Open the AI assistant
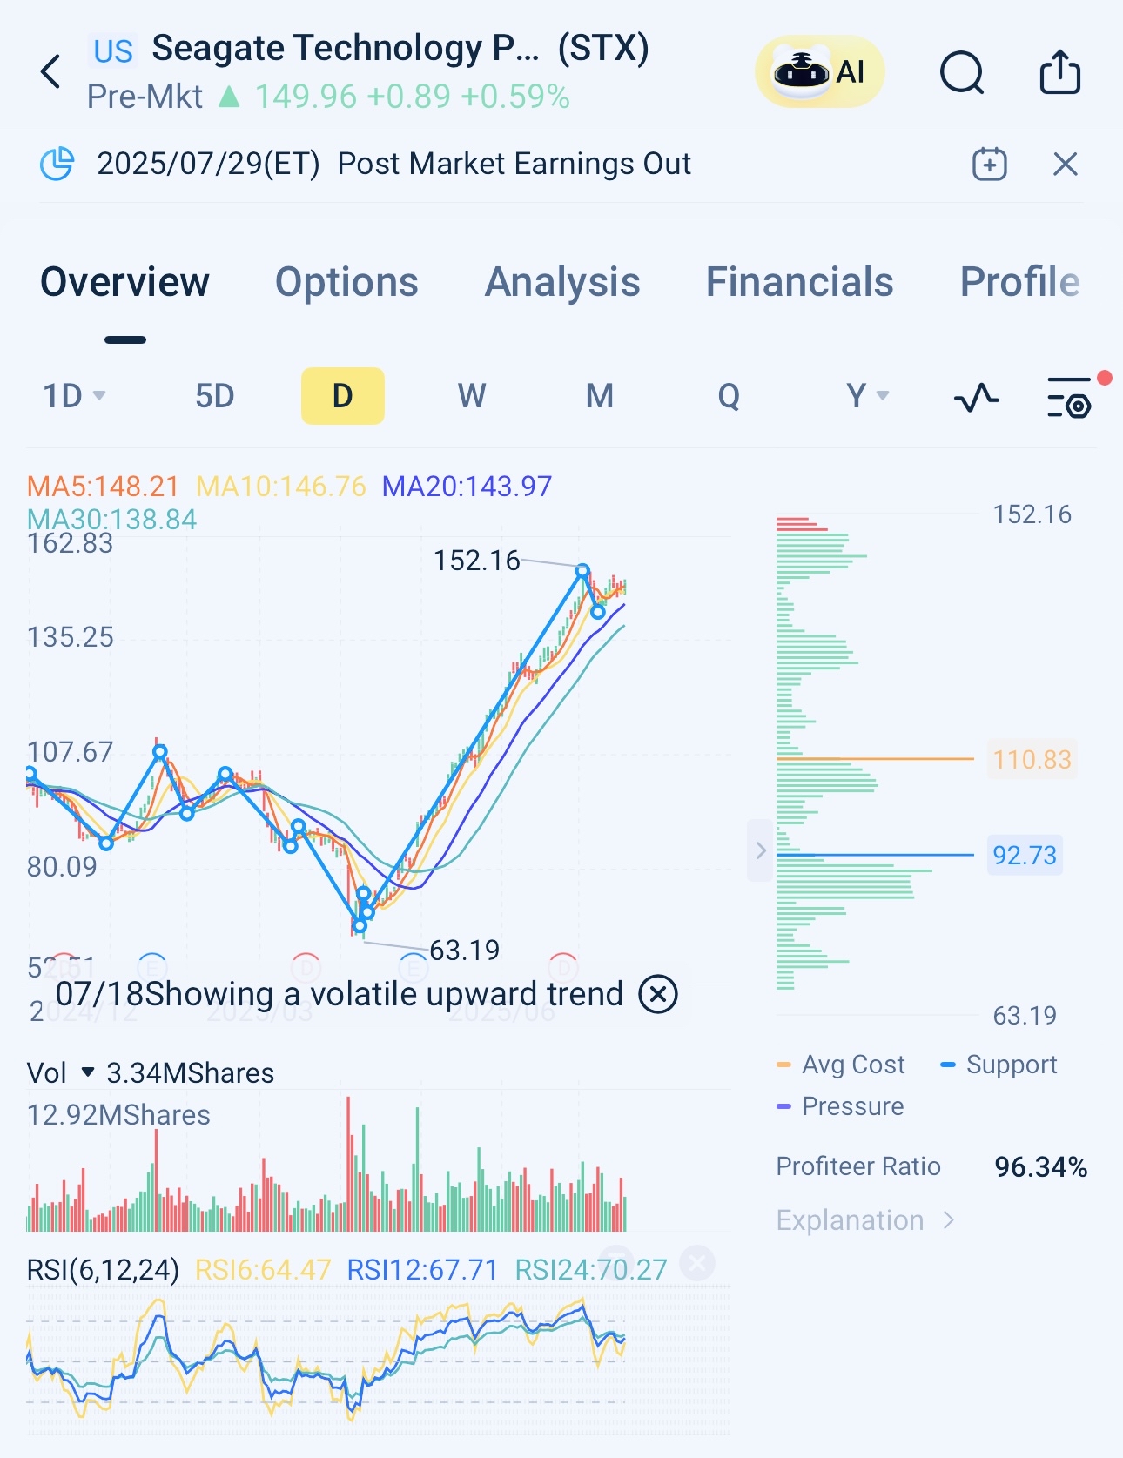The image size is (1123, 1458). pyautogui.click(x=819, y=72)
